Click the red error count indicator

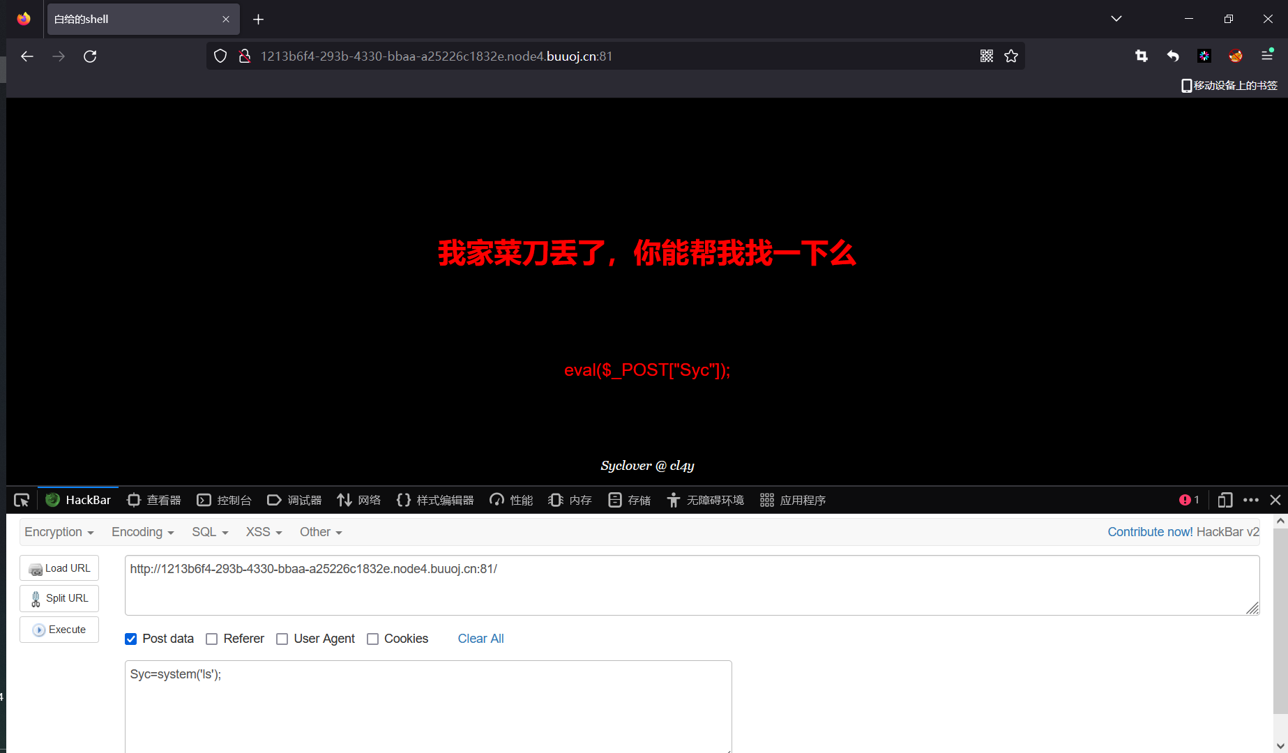point(1189,500)
